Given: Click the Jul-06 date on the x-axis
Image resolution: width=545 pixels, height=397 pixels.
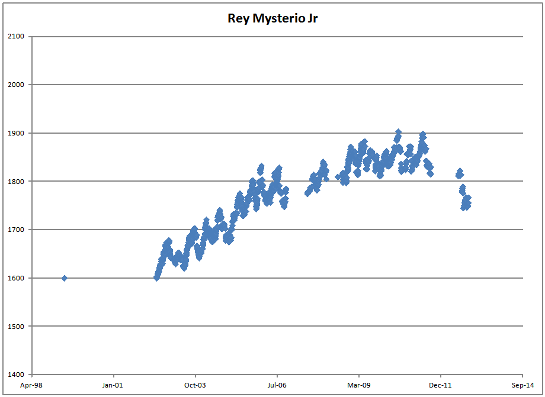Looking at the screenshot, I should pyautogui.click(x=277, y=385).
